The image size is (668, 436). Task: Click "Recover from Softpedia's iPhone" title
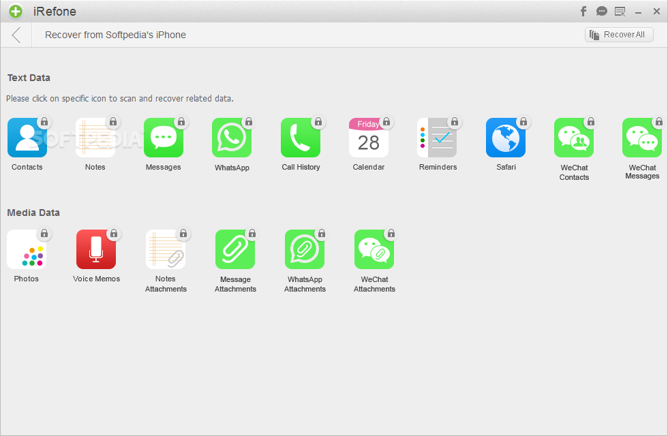[x=115, y=35]
